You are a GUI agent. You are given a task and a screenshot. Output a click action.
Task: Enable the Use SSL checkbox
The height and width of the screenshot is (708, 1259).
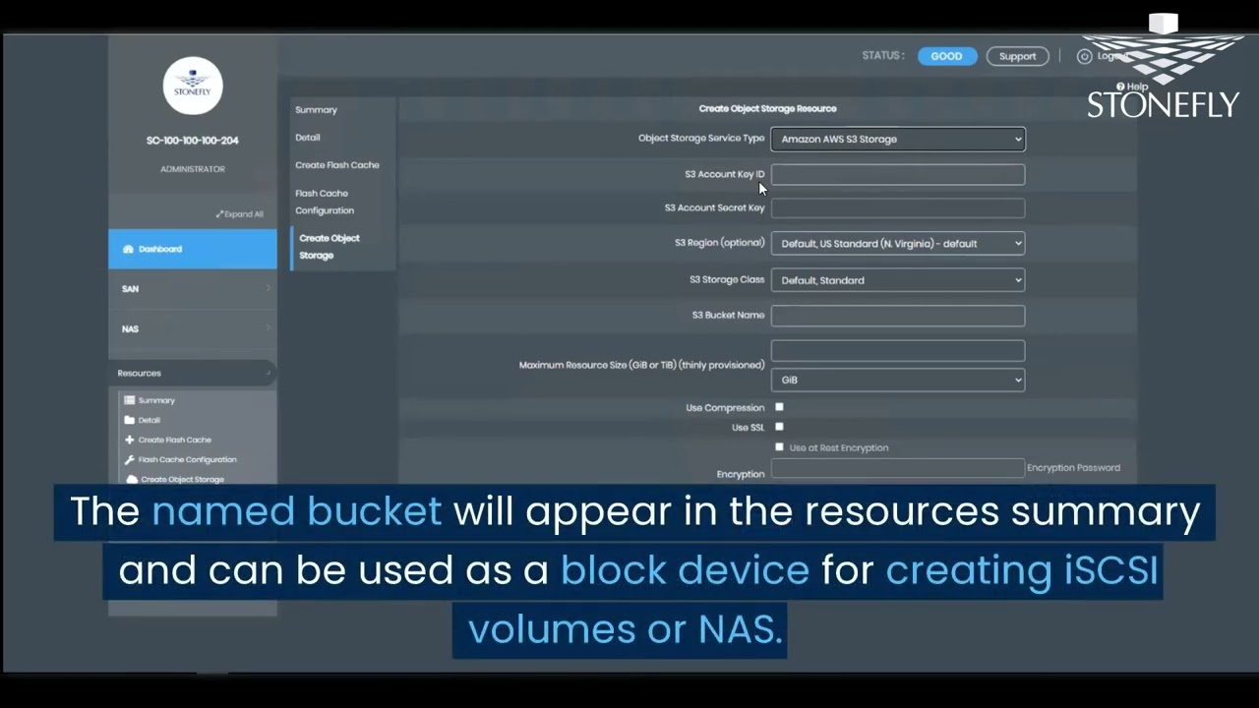(x=779, y=427)
